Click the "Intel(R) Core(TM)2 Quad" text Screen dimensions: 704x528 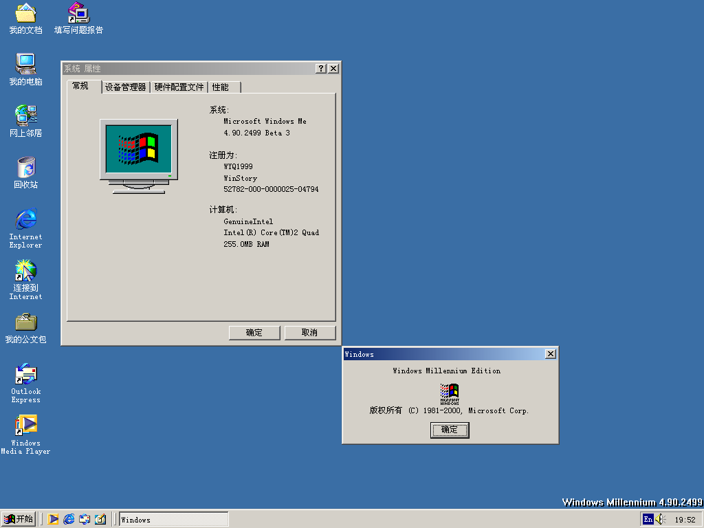click(x=271, y=232)
